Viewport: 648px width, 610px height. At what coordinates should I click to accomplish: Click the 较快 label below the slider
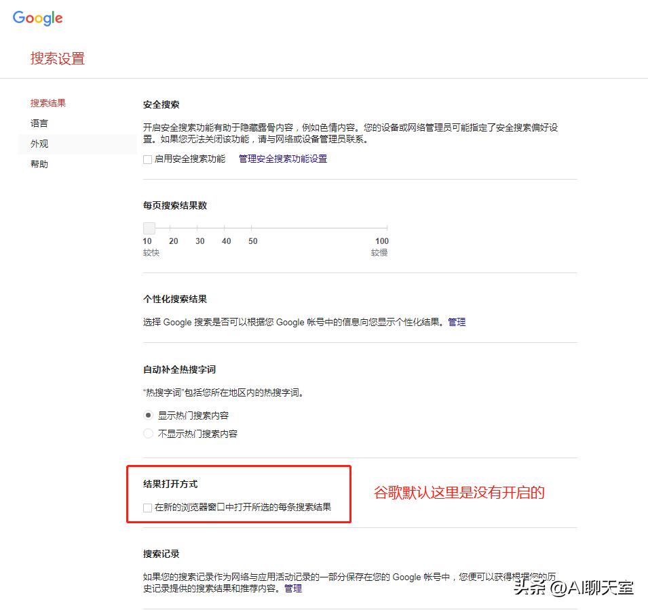(x=151, y=252)
